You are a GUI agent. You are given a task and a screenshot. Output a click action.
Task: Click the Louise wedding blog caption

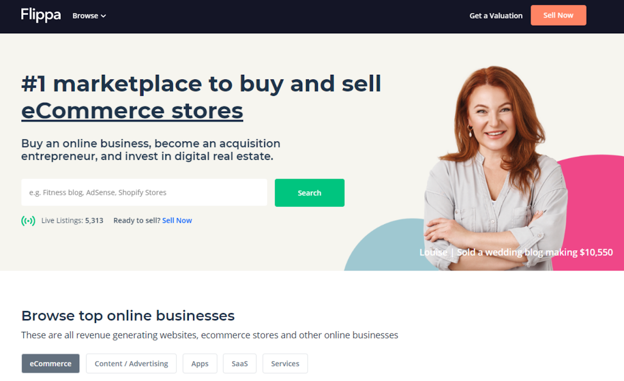tap(516, 252)
